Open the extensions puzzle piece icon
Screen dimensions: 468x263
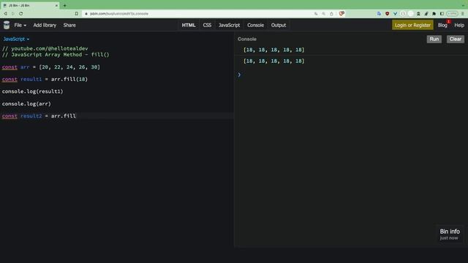point(434,14)
